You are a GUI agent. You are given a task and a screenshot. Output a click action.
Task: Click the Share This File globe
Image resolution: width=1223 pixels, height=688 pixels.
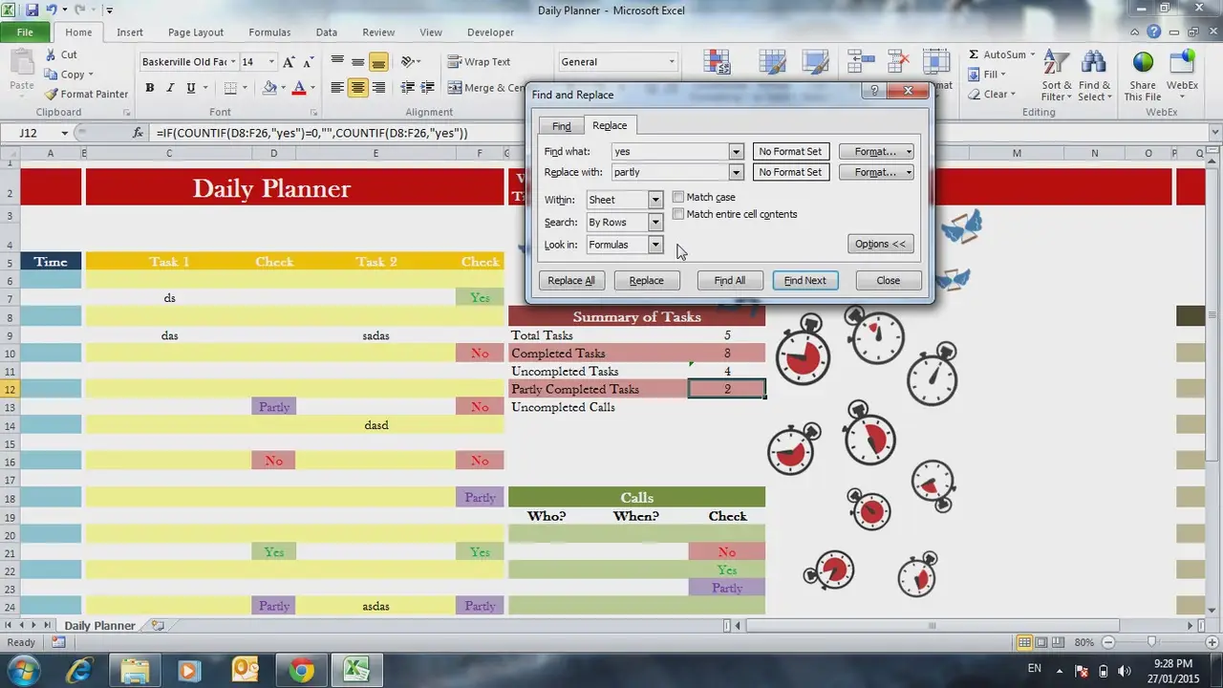(1143, 63)
